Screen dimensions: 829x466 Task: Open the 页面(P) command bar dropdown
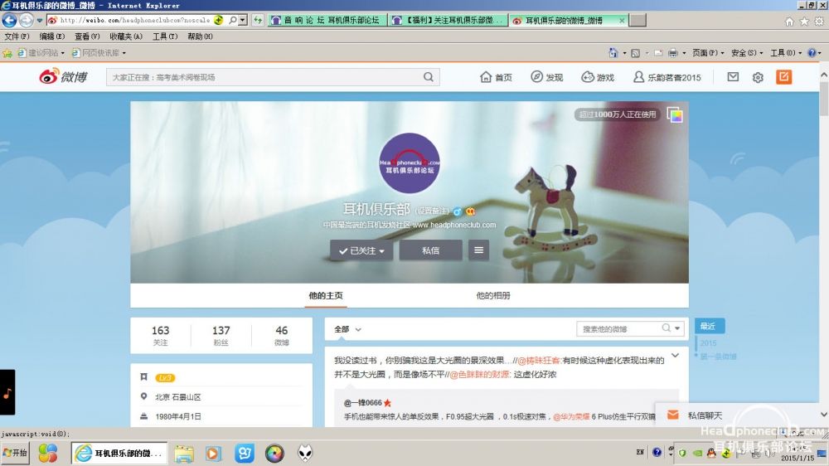click(x=708, y=53)
